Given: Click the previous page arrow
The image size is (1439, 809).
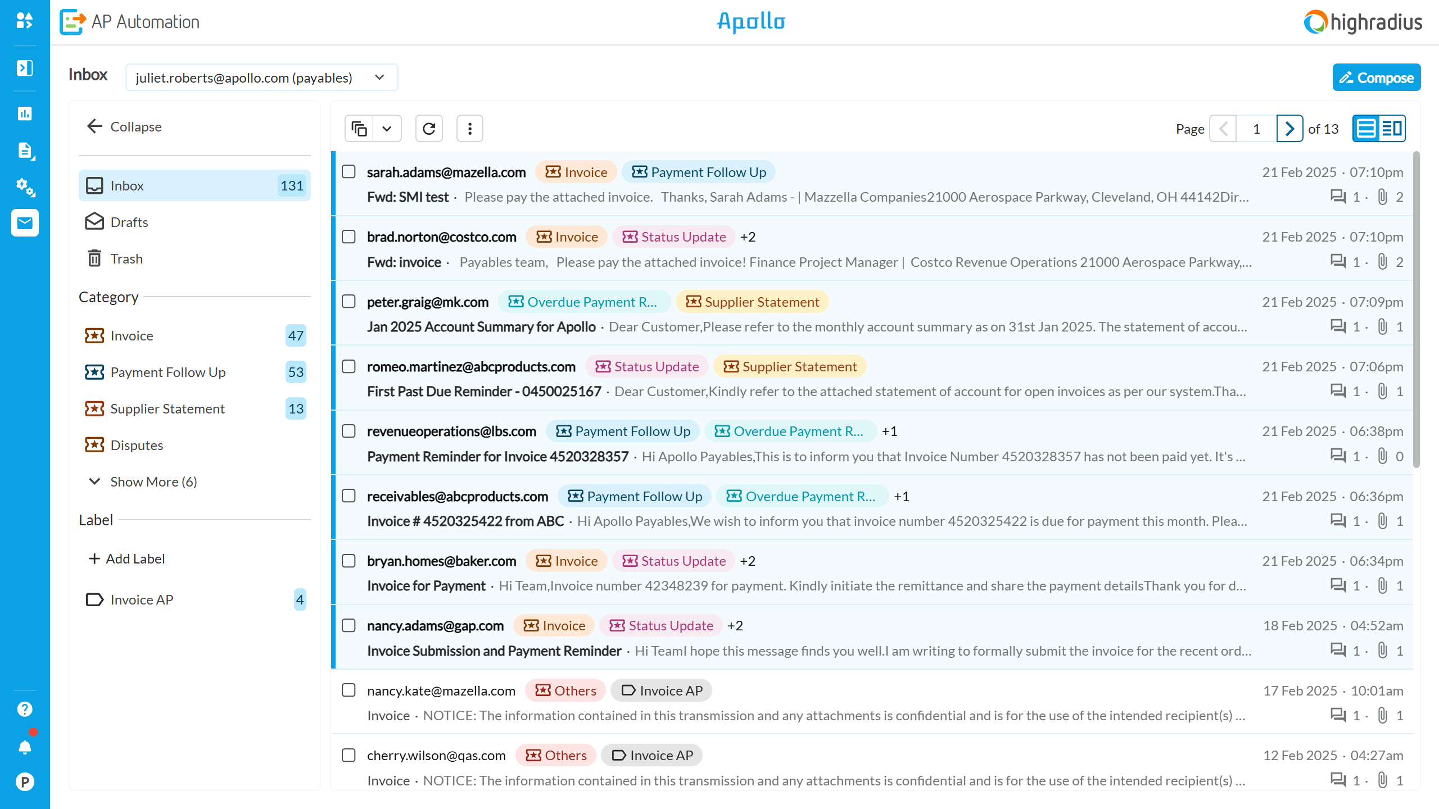Looking at the screenshot, I should (1223, 129).
